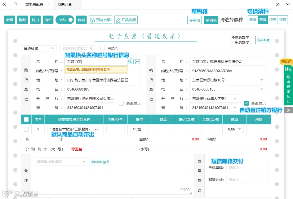The height and width of the screenshot is (199, 293).
Task: Click the home icon tab
Action: (x=15, y=4)
